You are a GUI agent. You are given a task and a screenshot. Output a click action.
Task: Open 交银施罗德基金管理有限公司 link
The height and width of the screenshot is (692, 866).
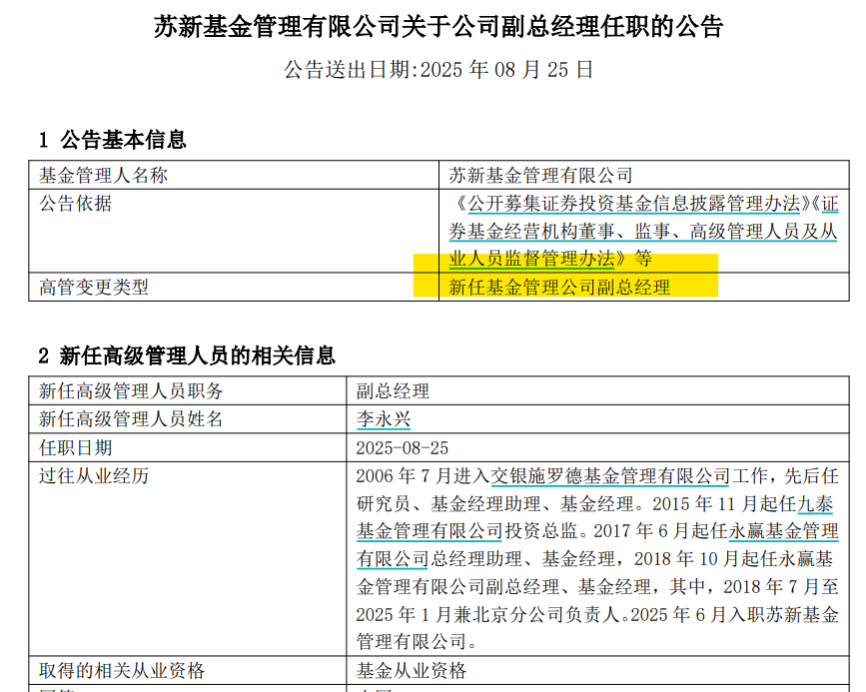coord(610,476)
